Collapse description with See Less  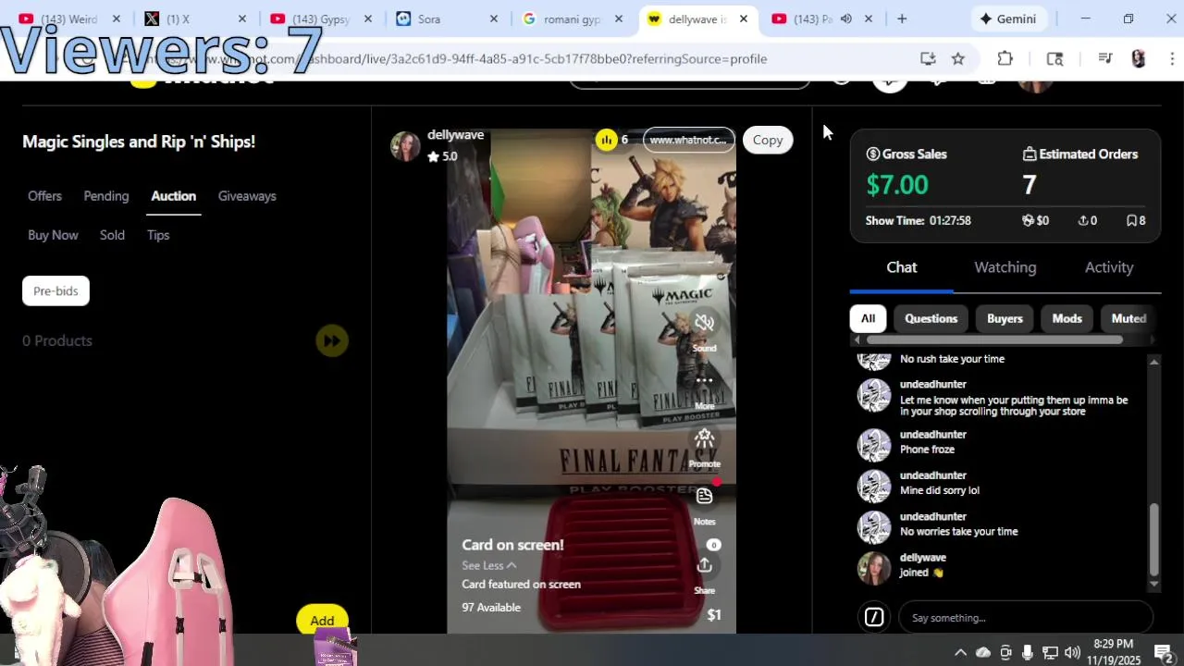(x=488, y=565)
